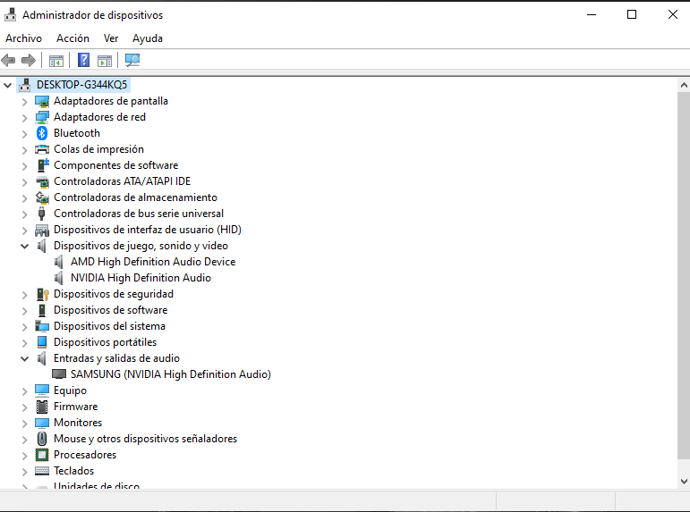Click the Dispositivos portátiles icon
This screenshot has height=512, width=690.
(x=42, y=342)
